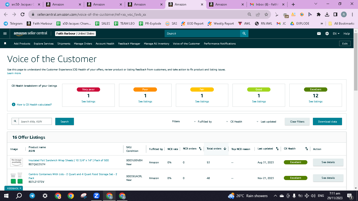The height and width of the screenshot is (201, 358).
Task: Click the Search title, ASIN input field
Action: coord(35,121)
